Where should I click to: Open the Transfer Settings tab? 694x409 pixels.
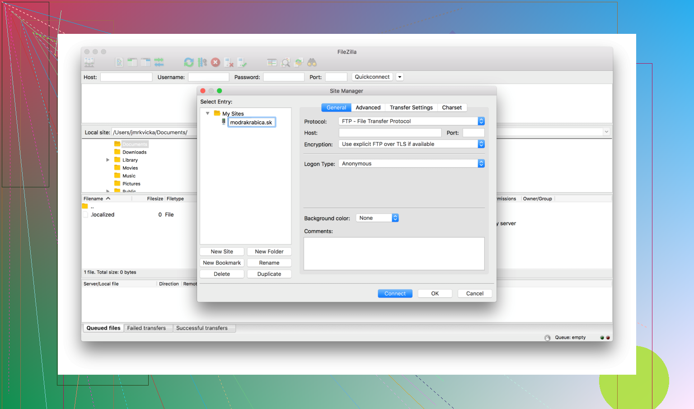(411, 108)
